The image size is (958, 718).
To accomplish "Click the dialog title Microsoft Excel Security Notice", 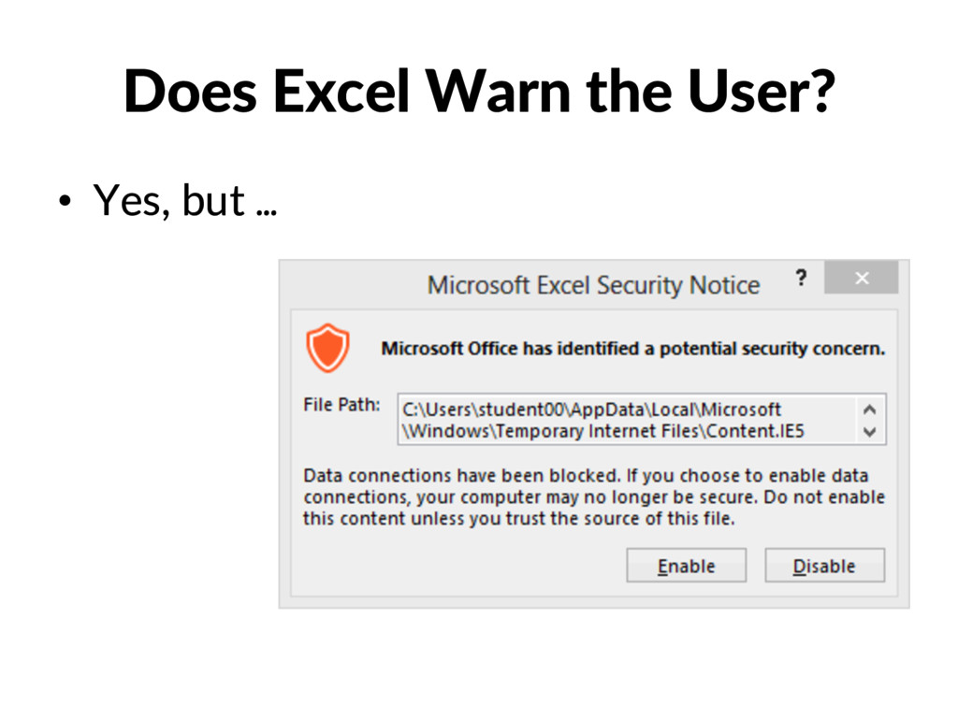I will [x=593, y=285].
